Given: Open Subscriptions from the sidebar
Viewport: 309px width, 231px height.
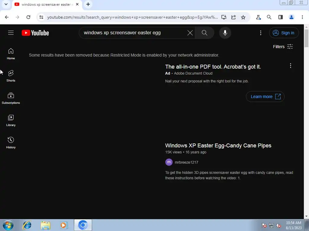Looking at the screenshot, I should 11,98.
